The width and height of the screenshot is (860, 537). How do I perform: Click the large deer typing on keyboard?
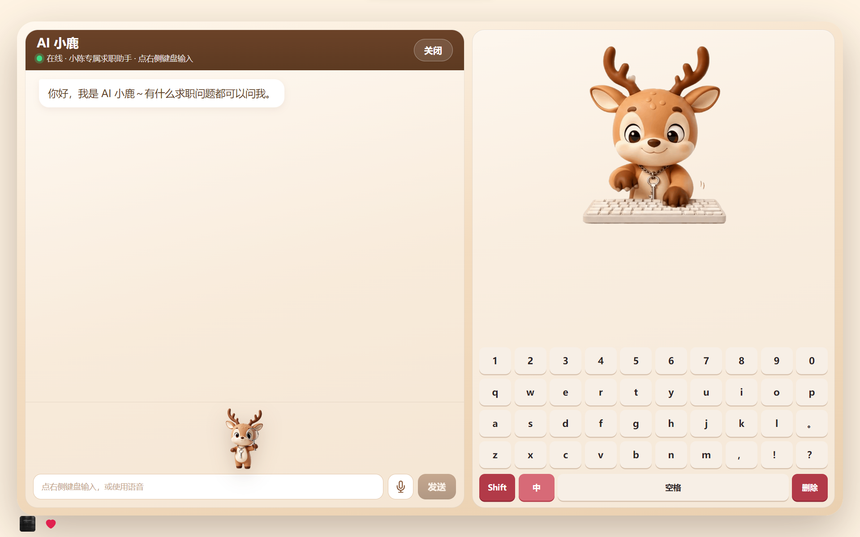[x=654, y=134]
